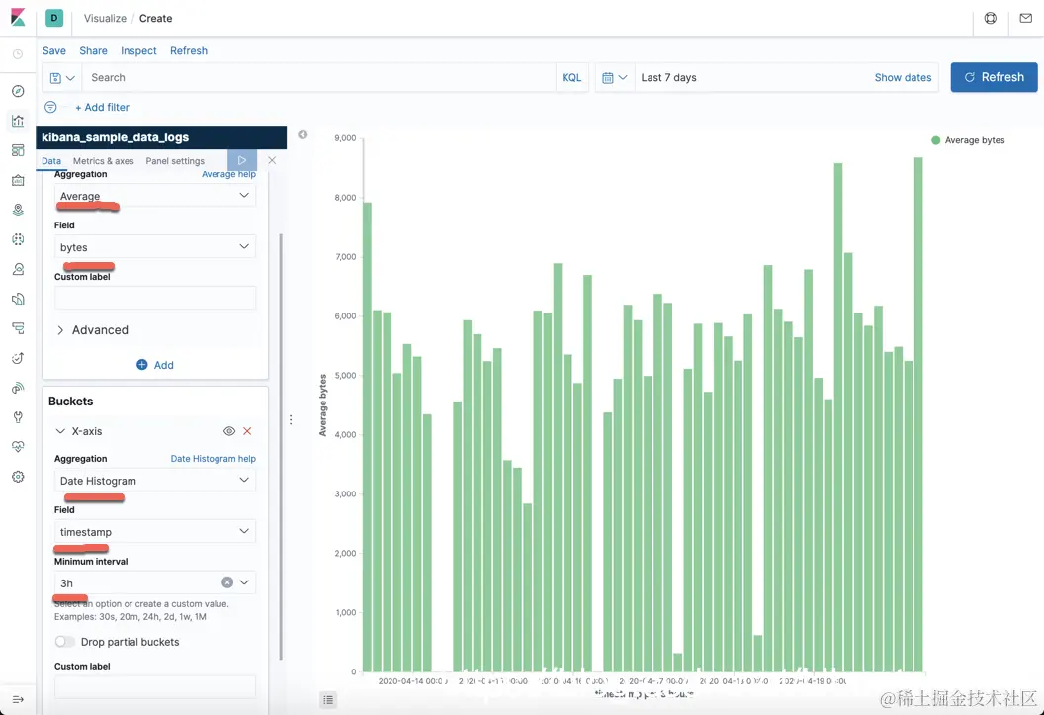1044x715 pixels.
Task: Open Dev Tools icon in sidebar
Action: (x=18, y=417)
